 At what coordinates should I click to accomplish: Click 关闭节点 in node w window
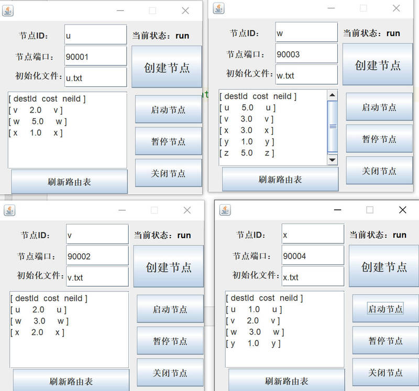click(379, 171)
